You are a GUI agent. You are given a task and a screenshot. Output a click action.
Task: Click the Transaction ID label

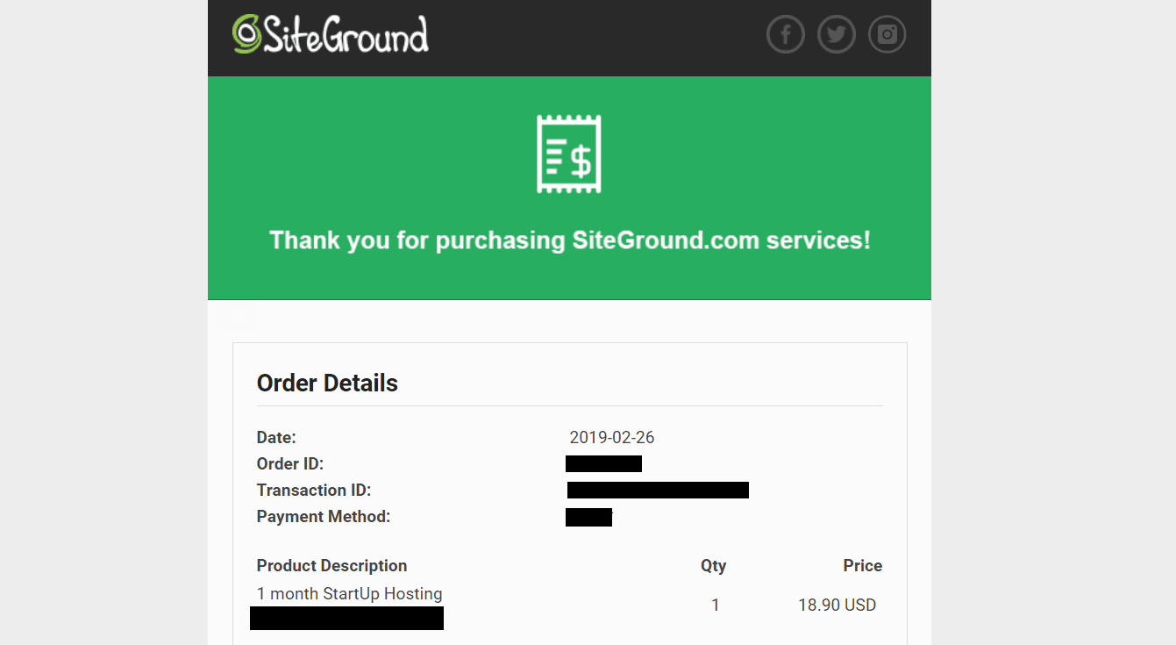click(314, 490)
